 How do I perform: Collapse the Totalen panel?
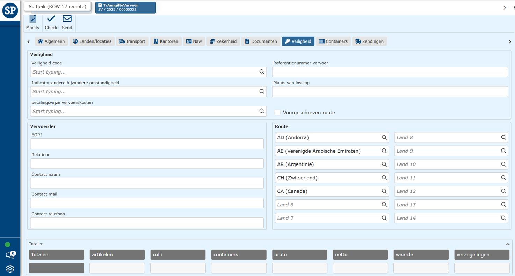pos(508,244)
